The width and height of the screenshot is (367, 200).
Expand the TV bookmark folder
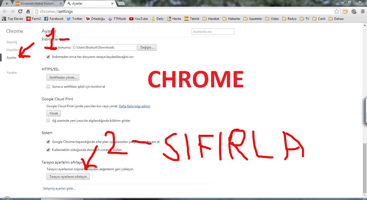pyautogui.click(x=304, y=19)
